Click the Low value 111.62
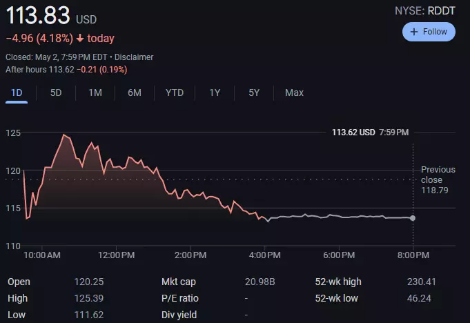This screenshot has width=470, height=323. [89, 315]
